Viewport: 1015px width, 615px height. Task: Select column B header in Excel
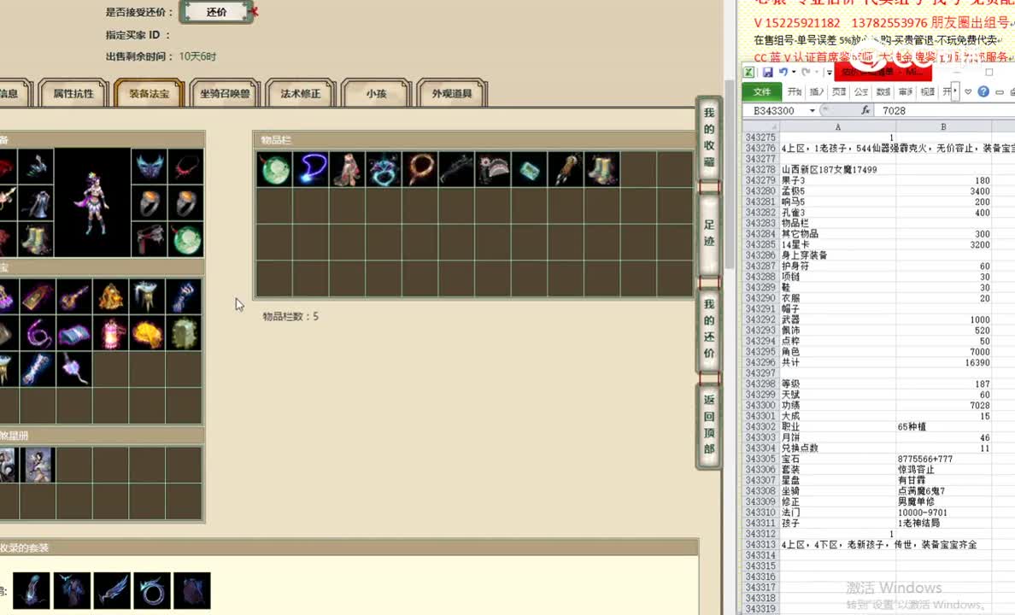944,127
